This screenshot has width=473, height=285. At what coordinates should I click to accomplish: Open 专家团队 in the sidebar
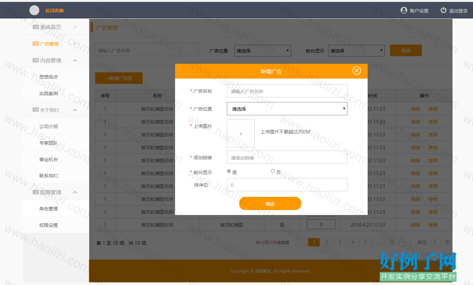click(x=49, y=143)
